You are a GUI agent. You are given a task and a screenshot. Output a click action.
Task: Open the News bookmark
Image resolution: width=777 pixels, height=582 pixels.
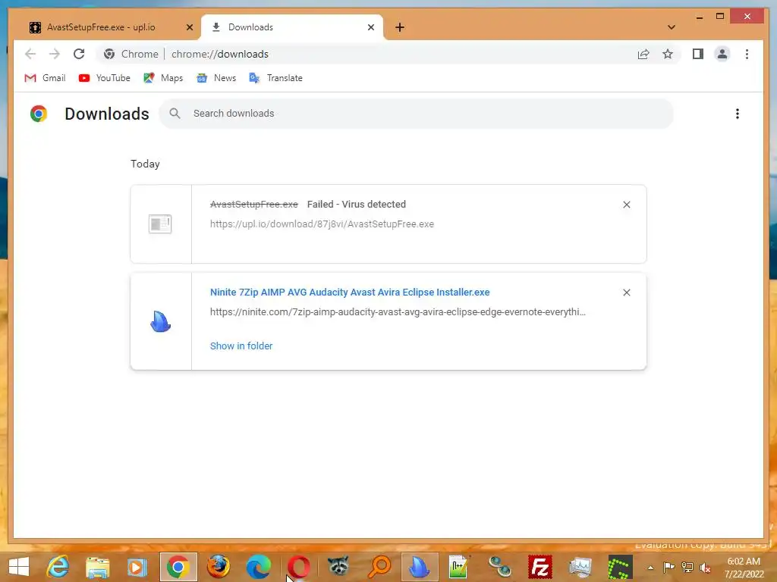216,78
